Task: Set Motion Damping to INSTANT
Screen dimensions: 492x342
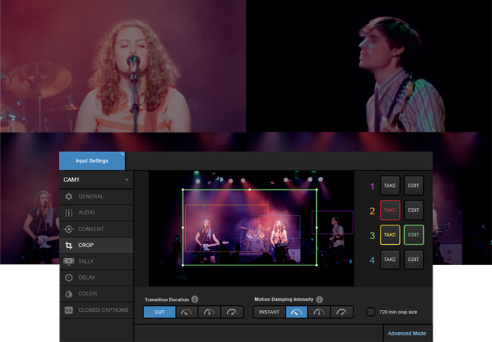Action: 269,312
